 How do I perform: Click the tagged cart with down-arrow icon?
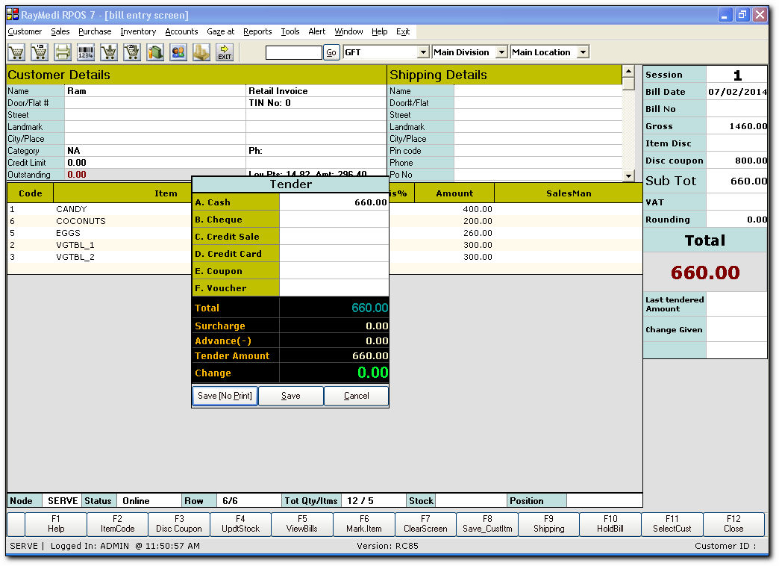point(132,52)
